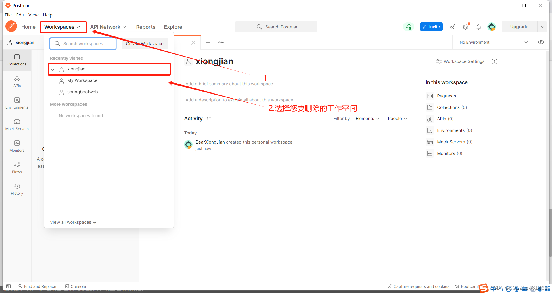The image size is (552, 293).
Task: Open the Flows sidebar panel
Action: coord(17,168)
